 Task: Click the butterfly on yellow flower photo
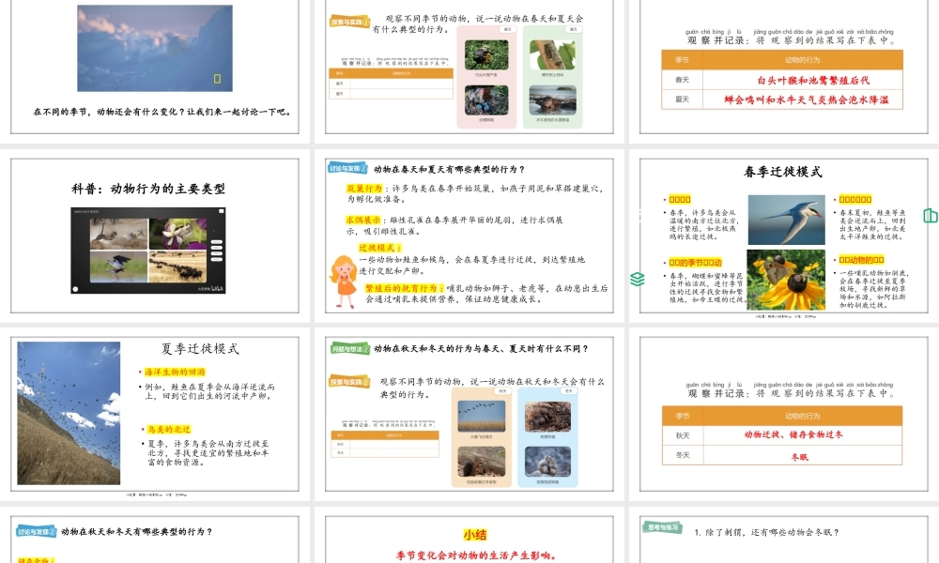point(786,280)
